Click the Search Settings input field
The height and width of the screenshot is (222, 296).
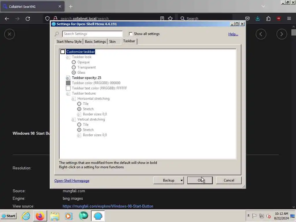pyautogui.click(x=92, y=34)
